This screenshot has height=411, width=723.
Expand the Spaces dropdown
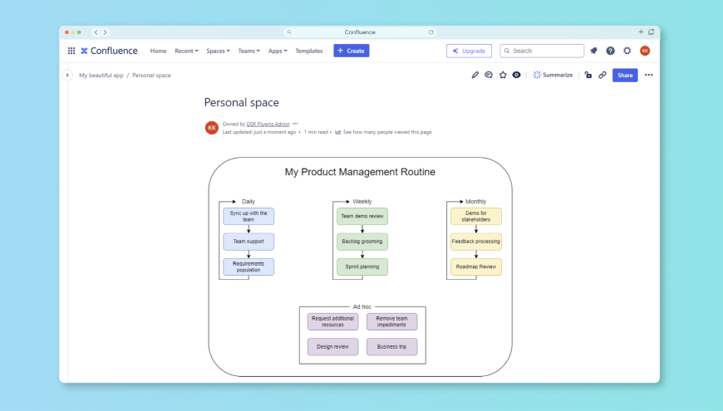tap(218, 51)
